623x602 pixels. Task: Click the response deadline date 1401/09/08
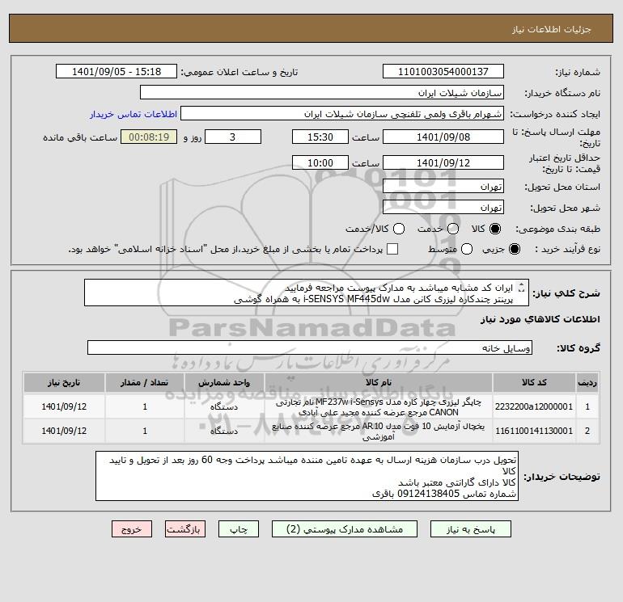point(443,137)
